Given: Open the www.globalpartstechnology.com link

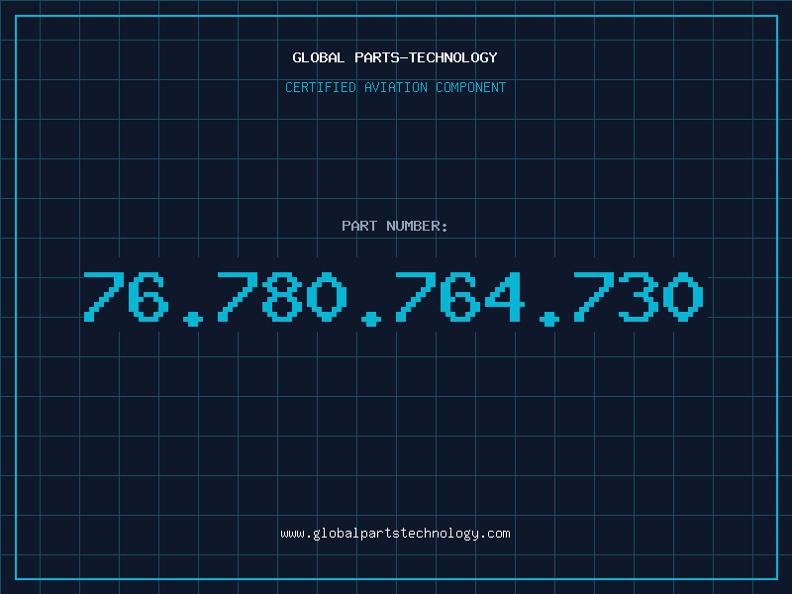Looking at the screenshot, I should 395,534.
